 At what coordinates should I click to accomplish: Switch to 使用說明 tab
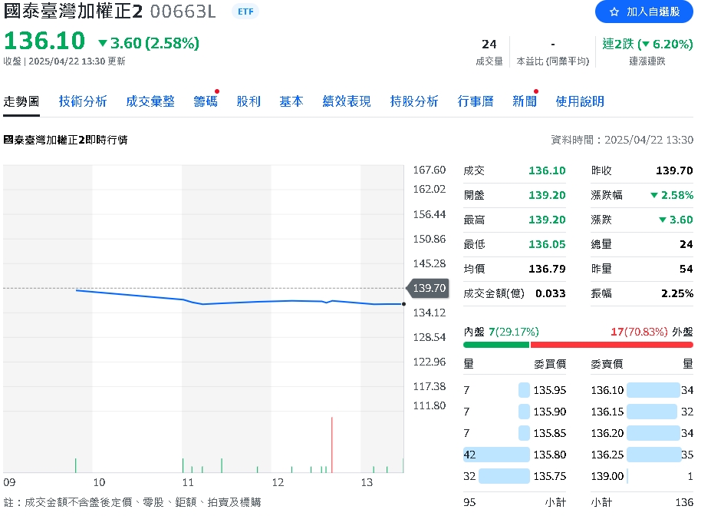tap(578, 101)
